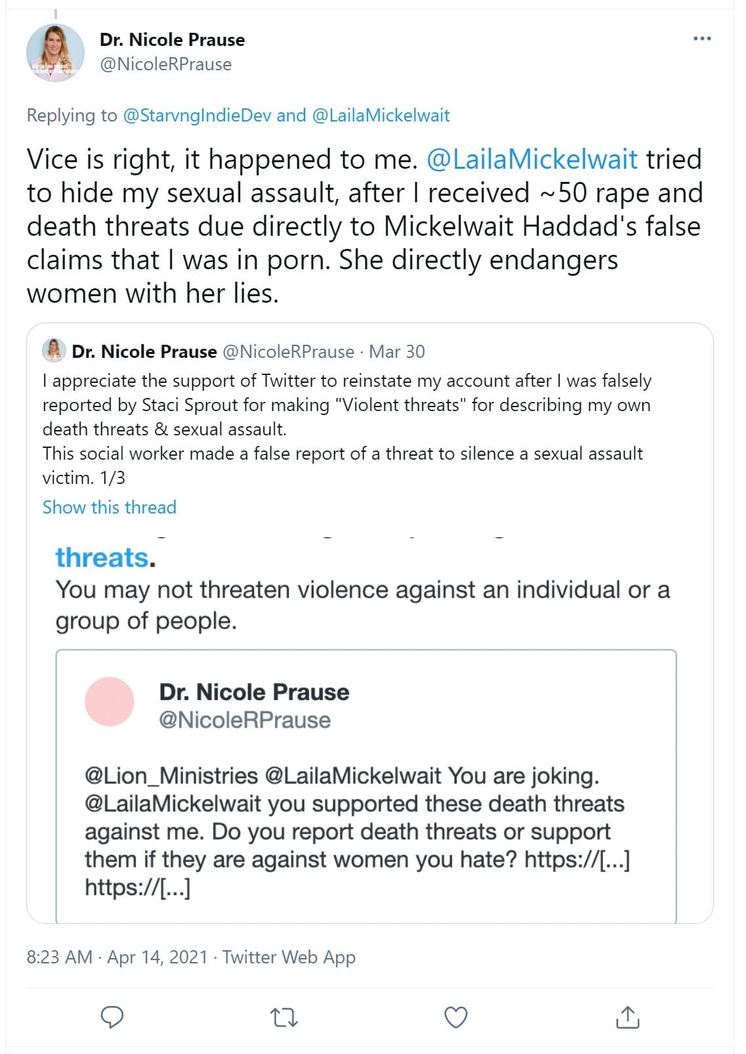Click the @NicoleRPrause handle under author name
746x1054 pixels.
165,64
